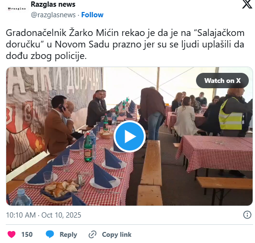Open the tweet info circle icon

[x=247, y=215]
